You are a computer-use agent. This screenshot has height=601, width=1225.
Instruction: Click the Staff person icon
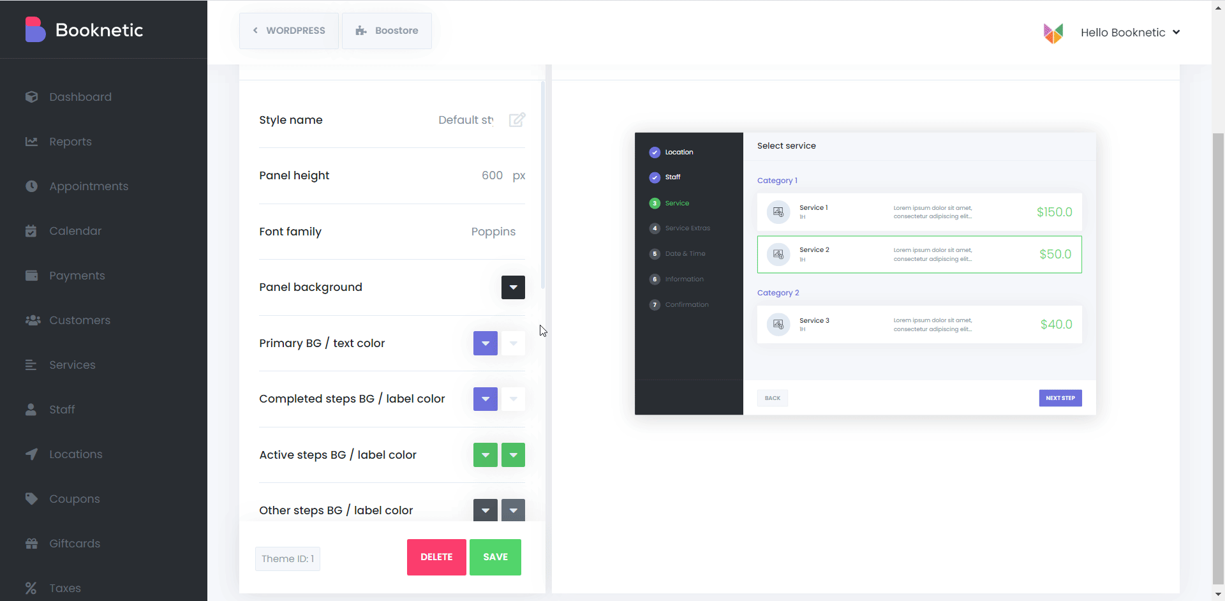coord(31,410)
